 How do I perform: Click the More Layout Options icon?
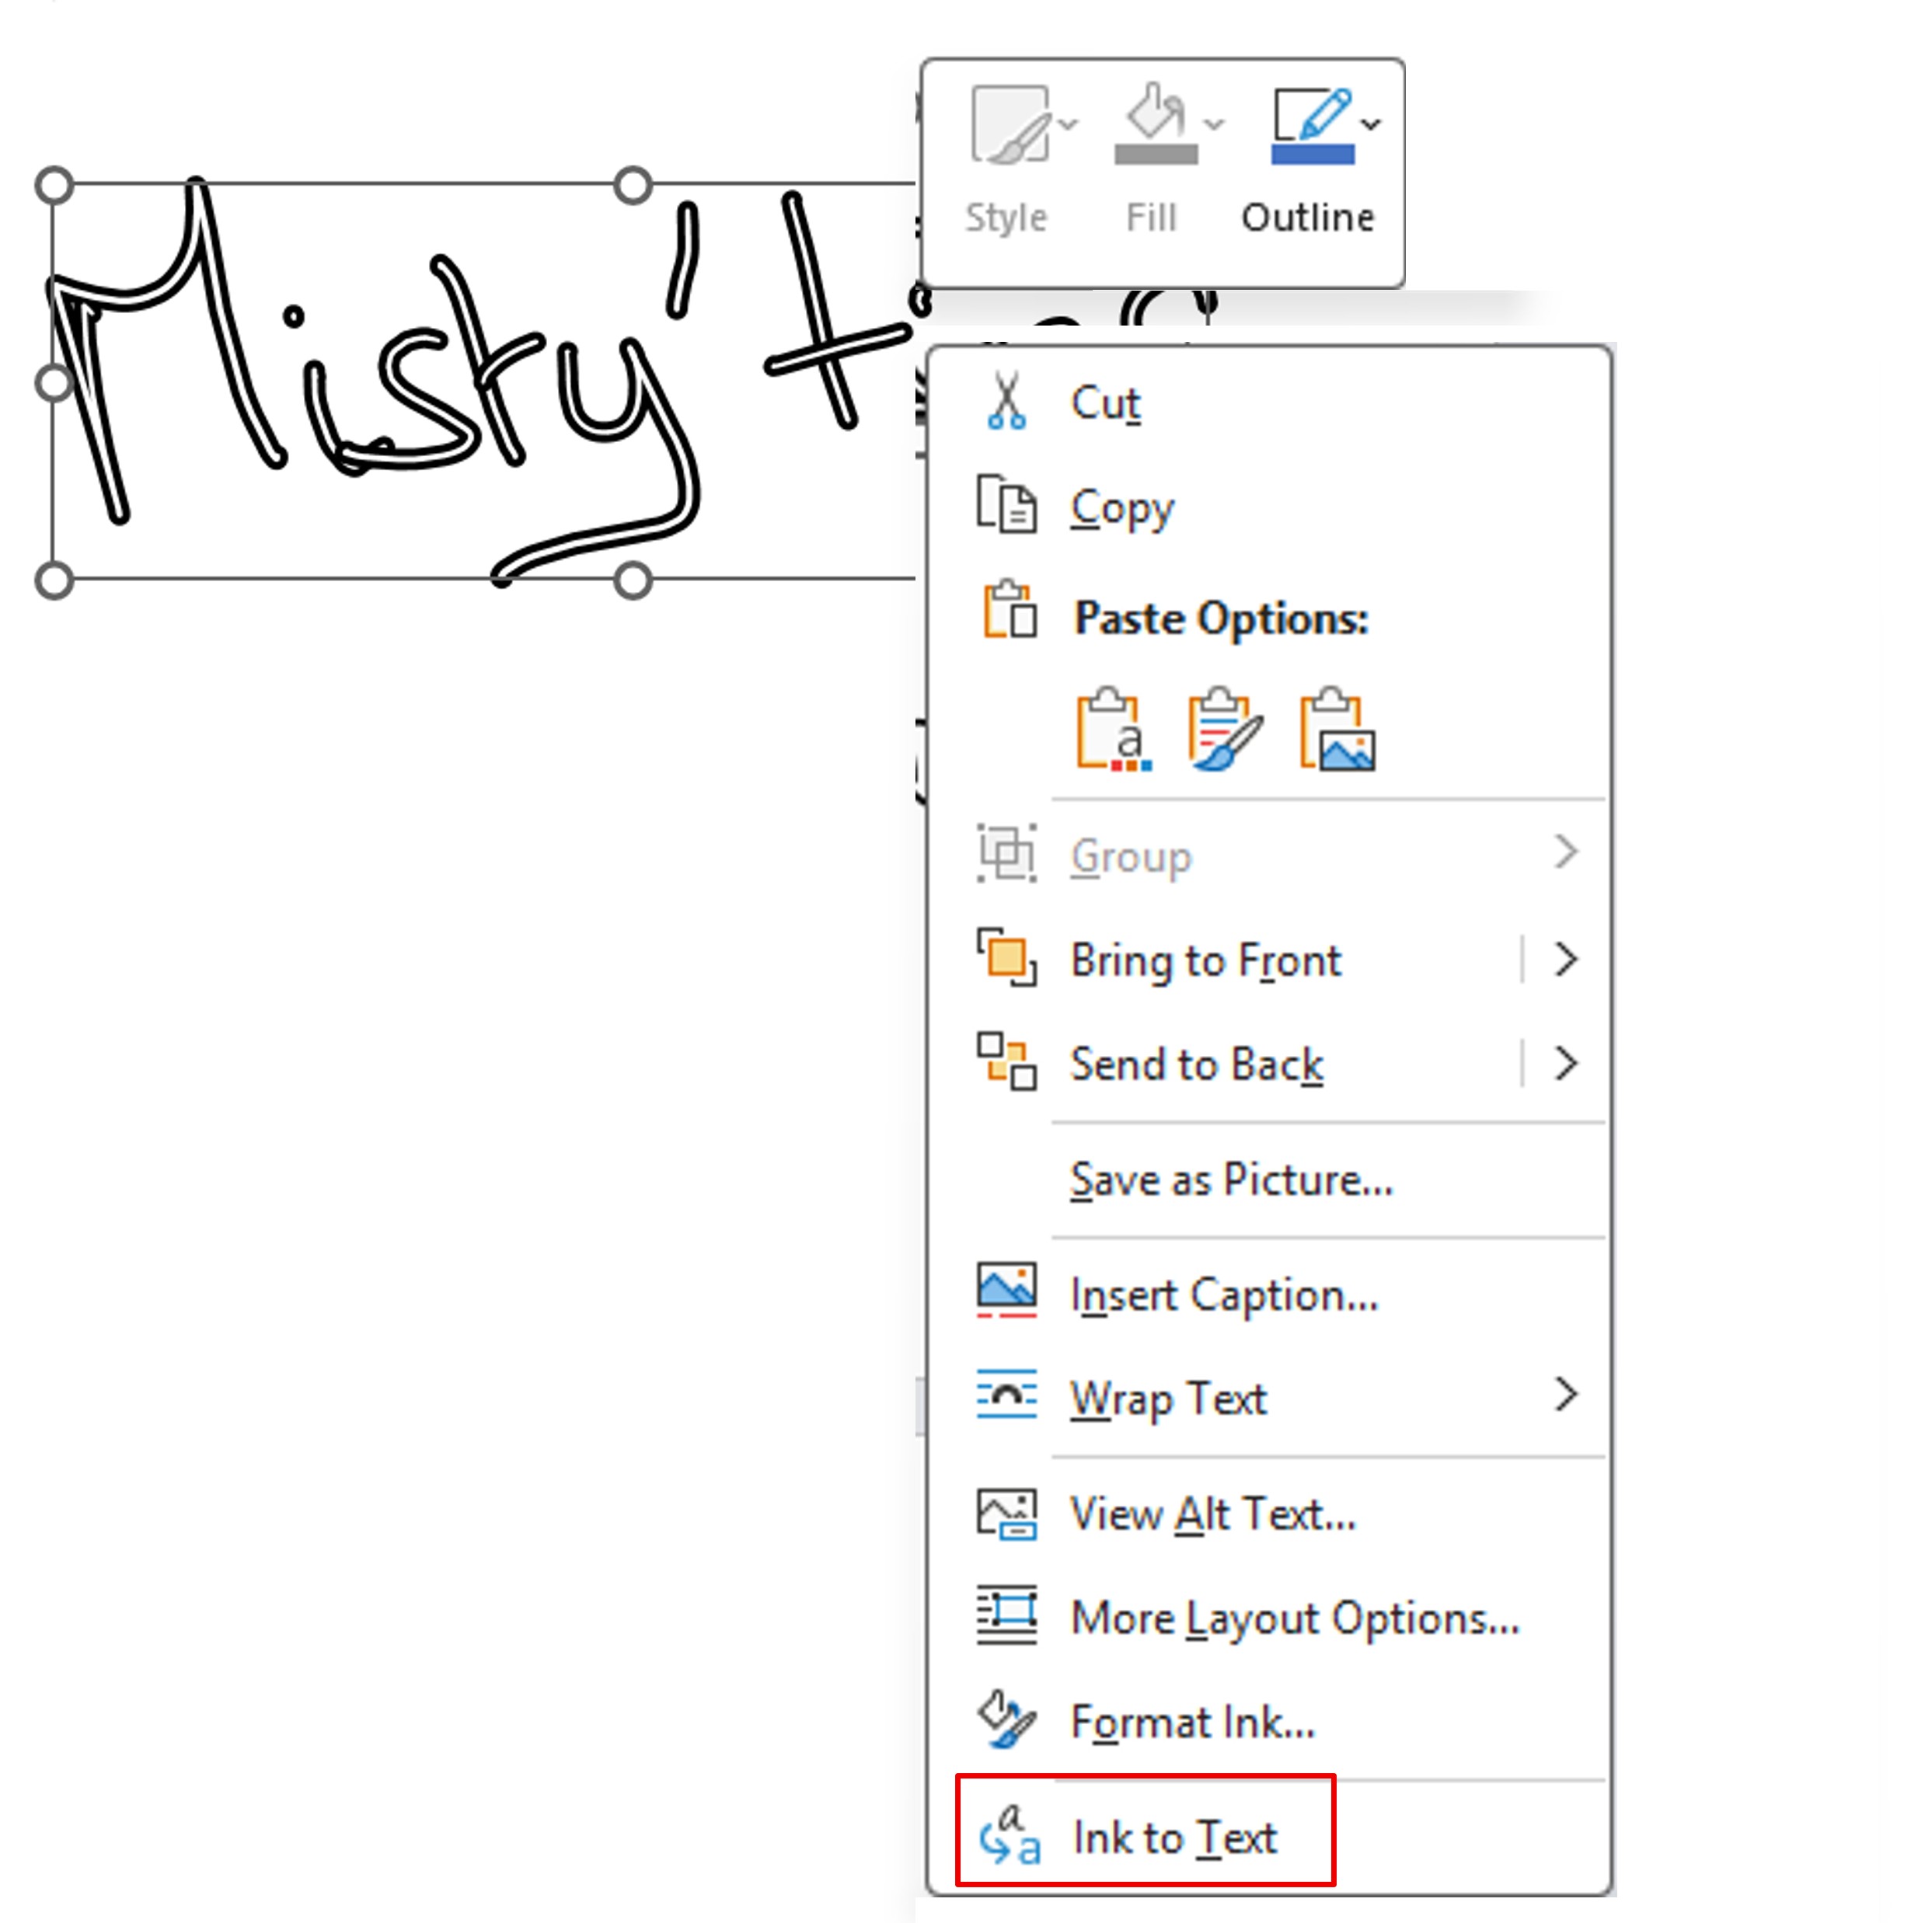[1006, 1614]
